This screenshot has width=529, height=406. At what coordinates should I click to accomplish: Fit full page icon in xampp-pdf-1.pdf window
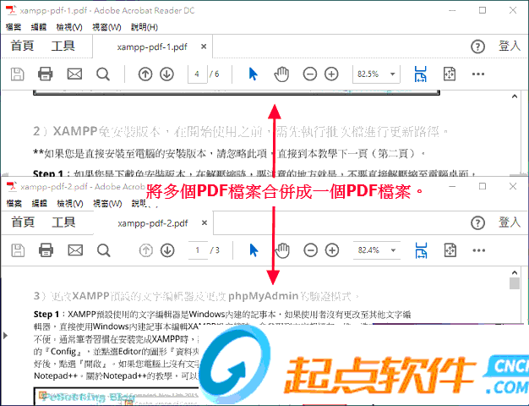[450, 74]
